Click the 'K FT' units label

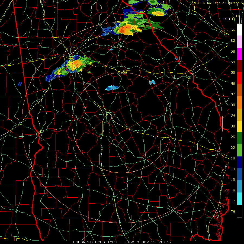[229, 19]
